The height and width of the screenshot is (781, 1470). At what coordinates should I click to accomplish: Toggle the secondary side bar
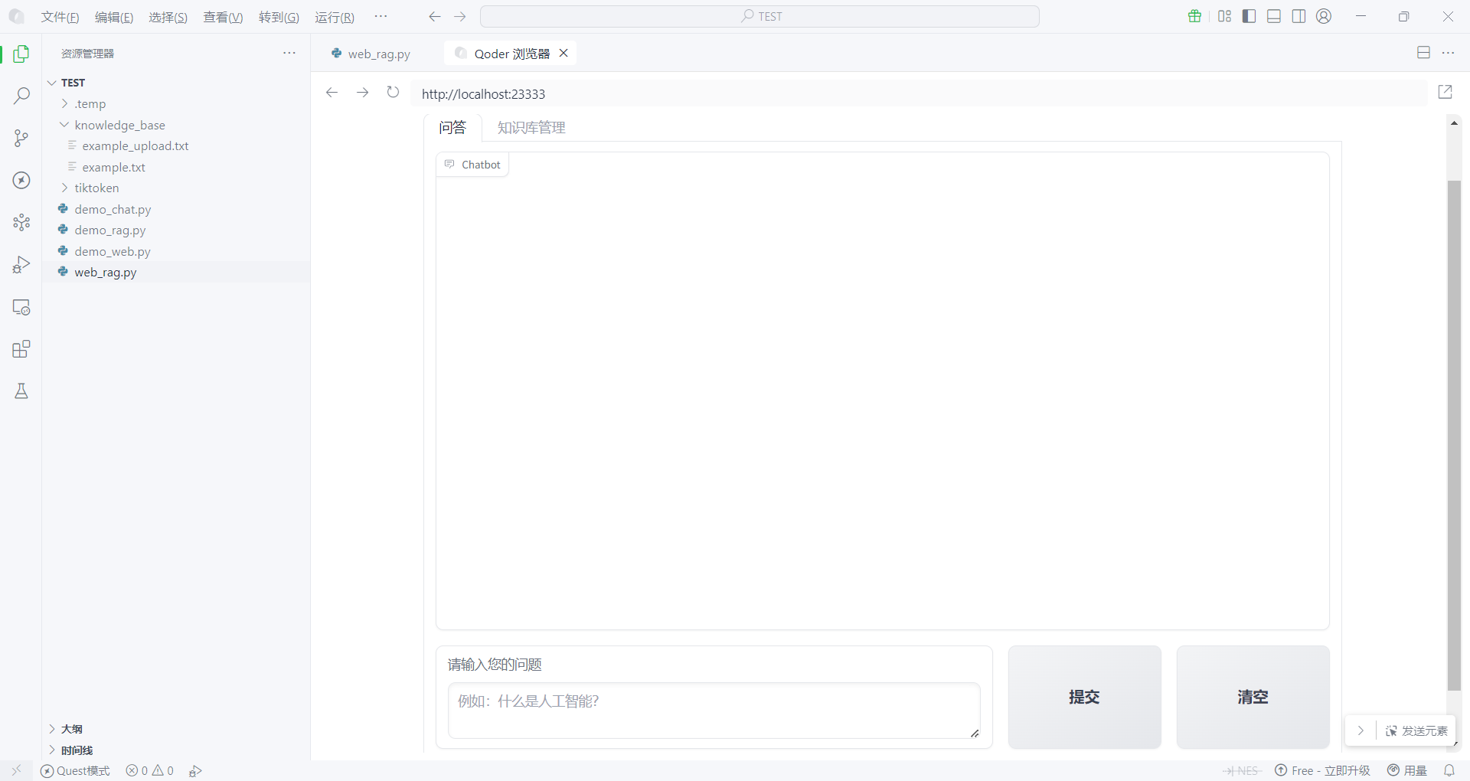1299,16
